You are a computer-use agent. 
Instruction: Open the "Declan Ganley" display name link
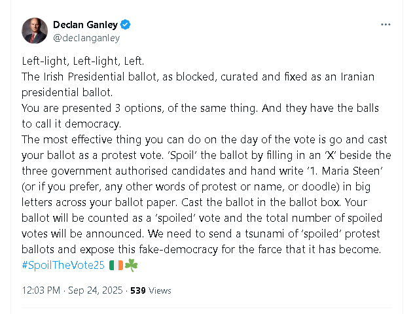point(85,25)
